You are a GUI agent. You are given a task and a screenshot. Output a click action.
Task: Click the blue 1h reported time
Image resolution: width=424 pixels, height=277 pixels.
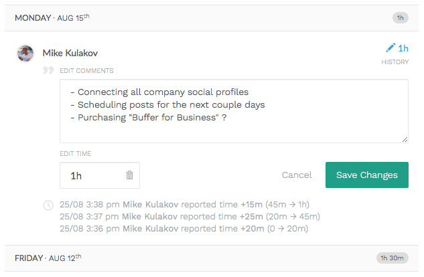coord(403,48)
